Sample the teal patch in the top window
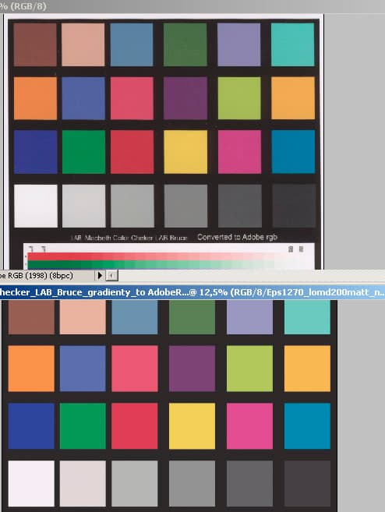 (x=292, y=44)
